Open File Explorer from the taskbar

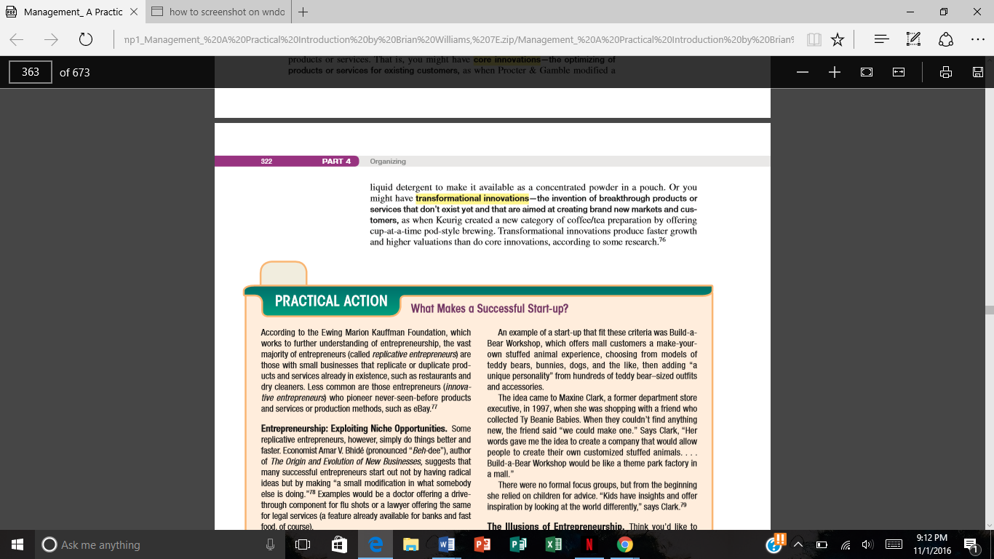(411, 544)
